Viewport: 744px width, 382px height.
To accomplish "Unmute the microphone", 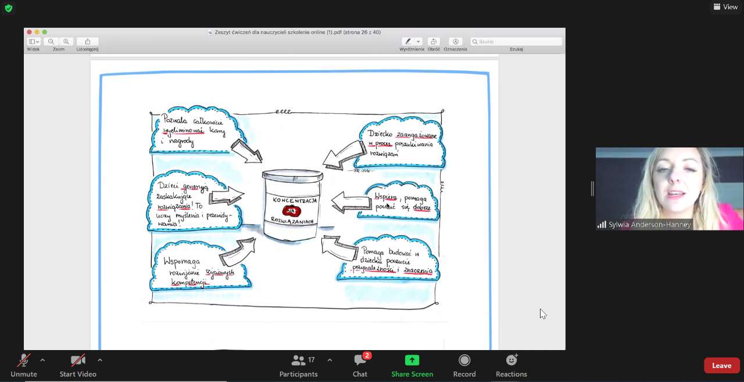I will [23, 361].
